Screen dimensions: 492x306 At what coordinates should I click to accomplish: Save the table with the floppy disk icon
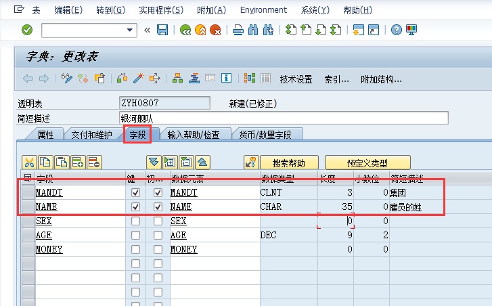pos(162,30)
